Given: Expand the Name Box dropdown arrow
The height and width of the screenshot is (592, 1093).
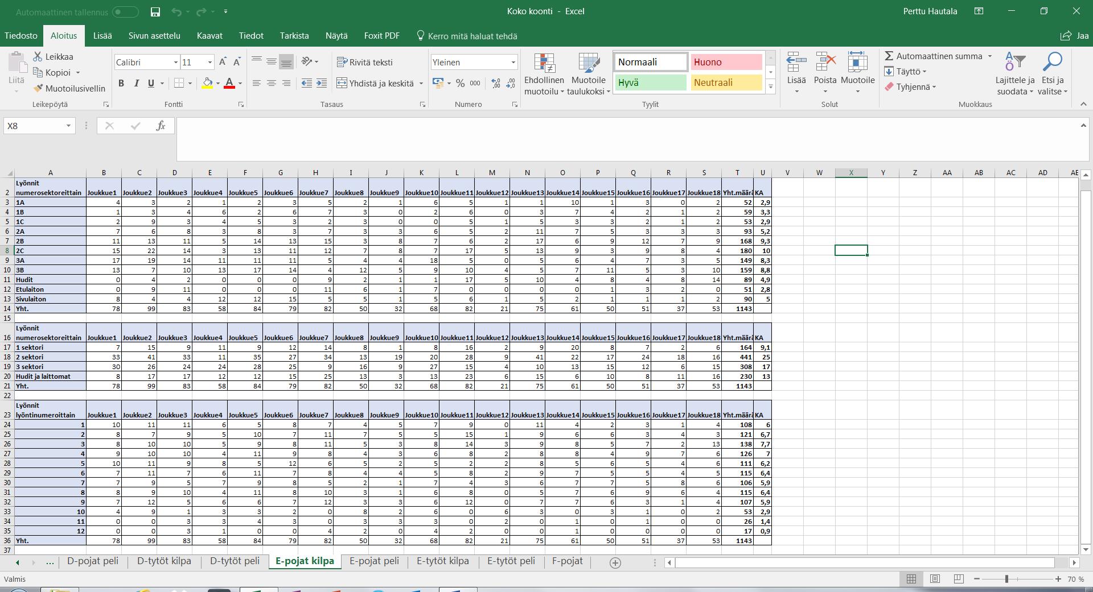Looking at the screenshot, I should point(68,126).
